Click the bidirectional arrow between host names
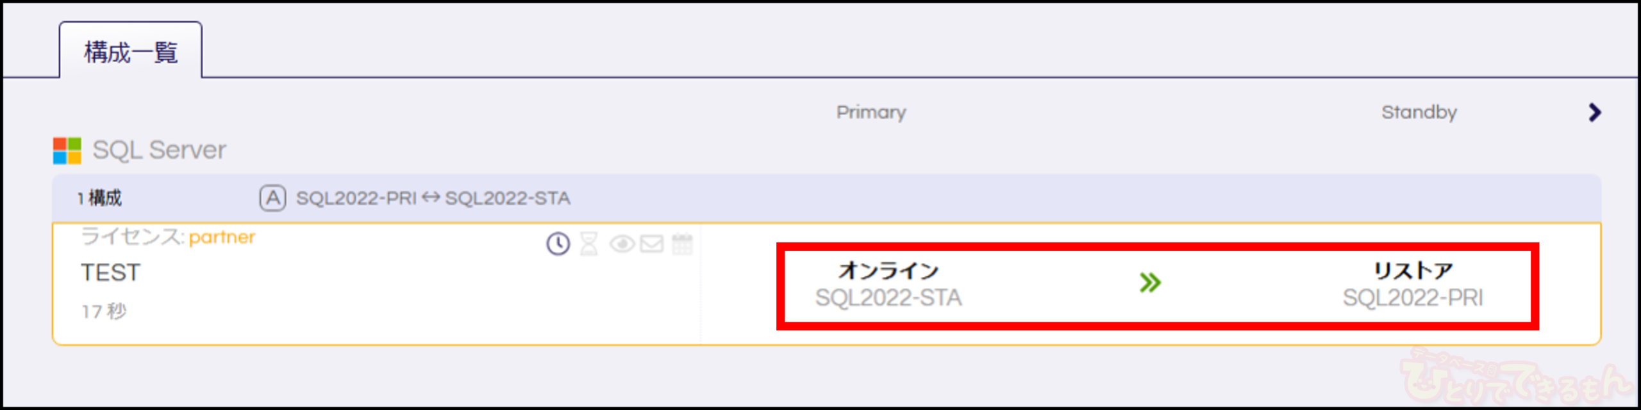The height and width of the screenshot is (410, 1641). click(431, 198)
